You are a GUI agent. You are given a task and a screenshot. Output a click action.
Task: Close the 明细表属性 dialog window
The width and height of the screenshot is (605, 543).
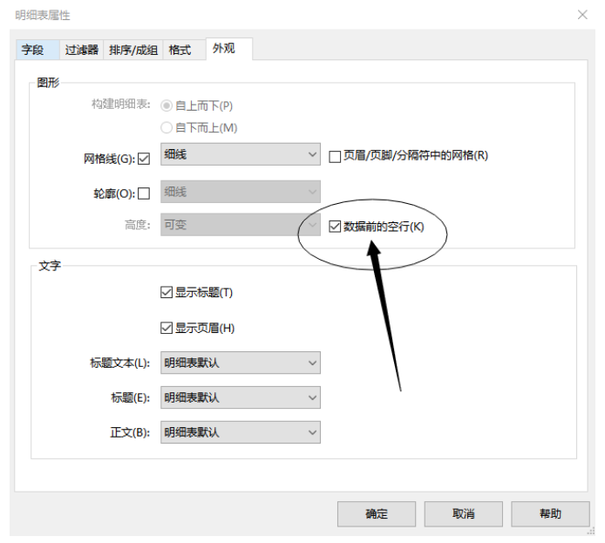(581, 15)
